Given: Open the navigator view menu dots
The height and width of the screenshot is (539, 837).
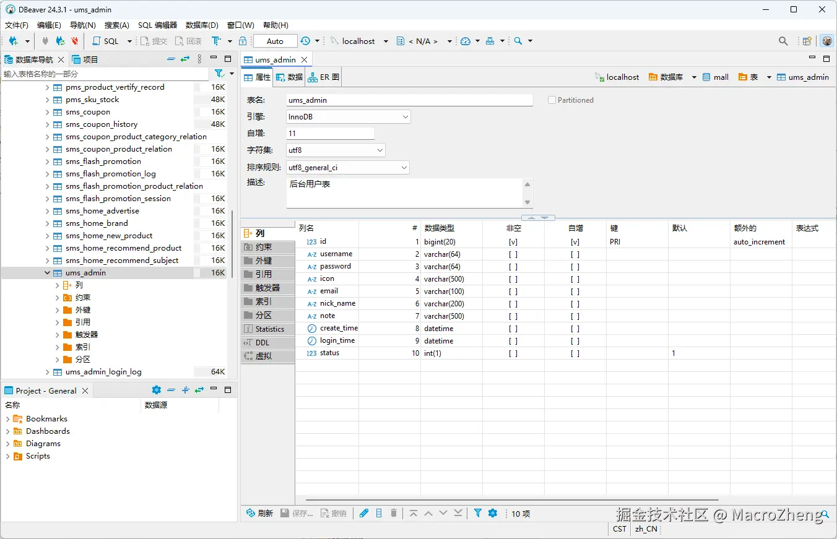Looking at the screenshot, I should (x=199, y=59).
